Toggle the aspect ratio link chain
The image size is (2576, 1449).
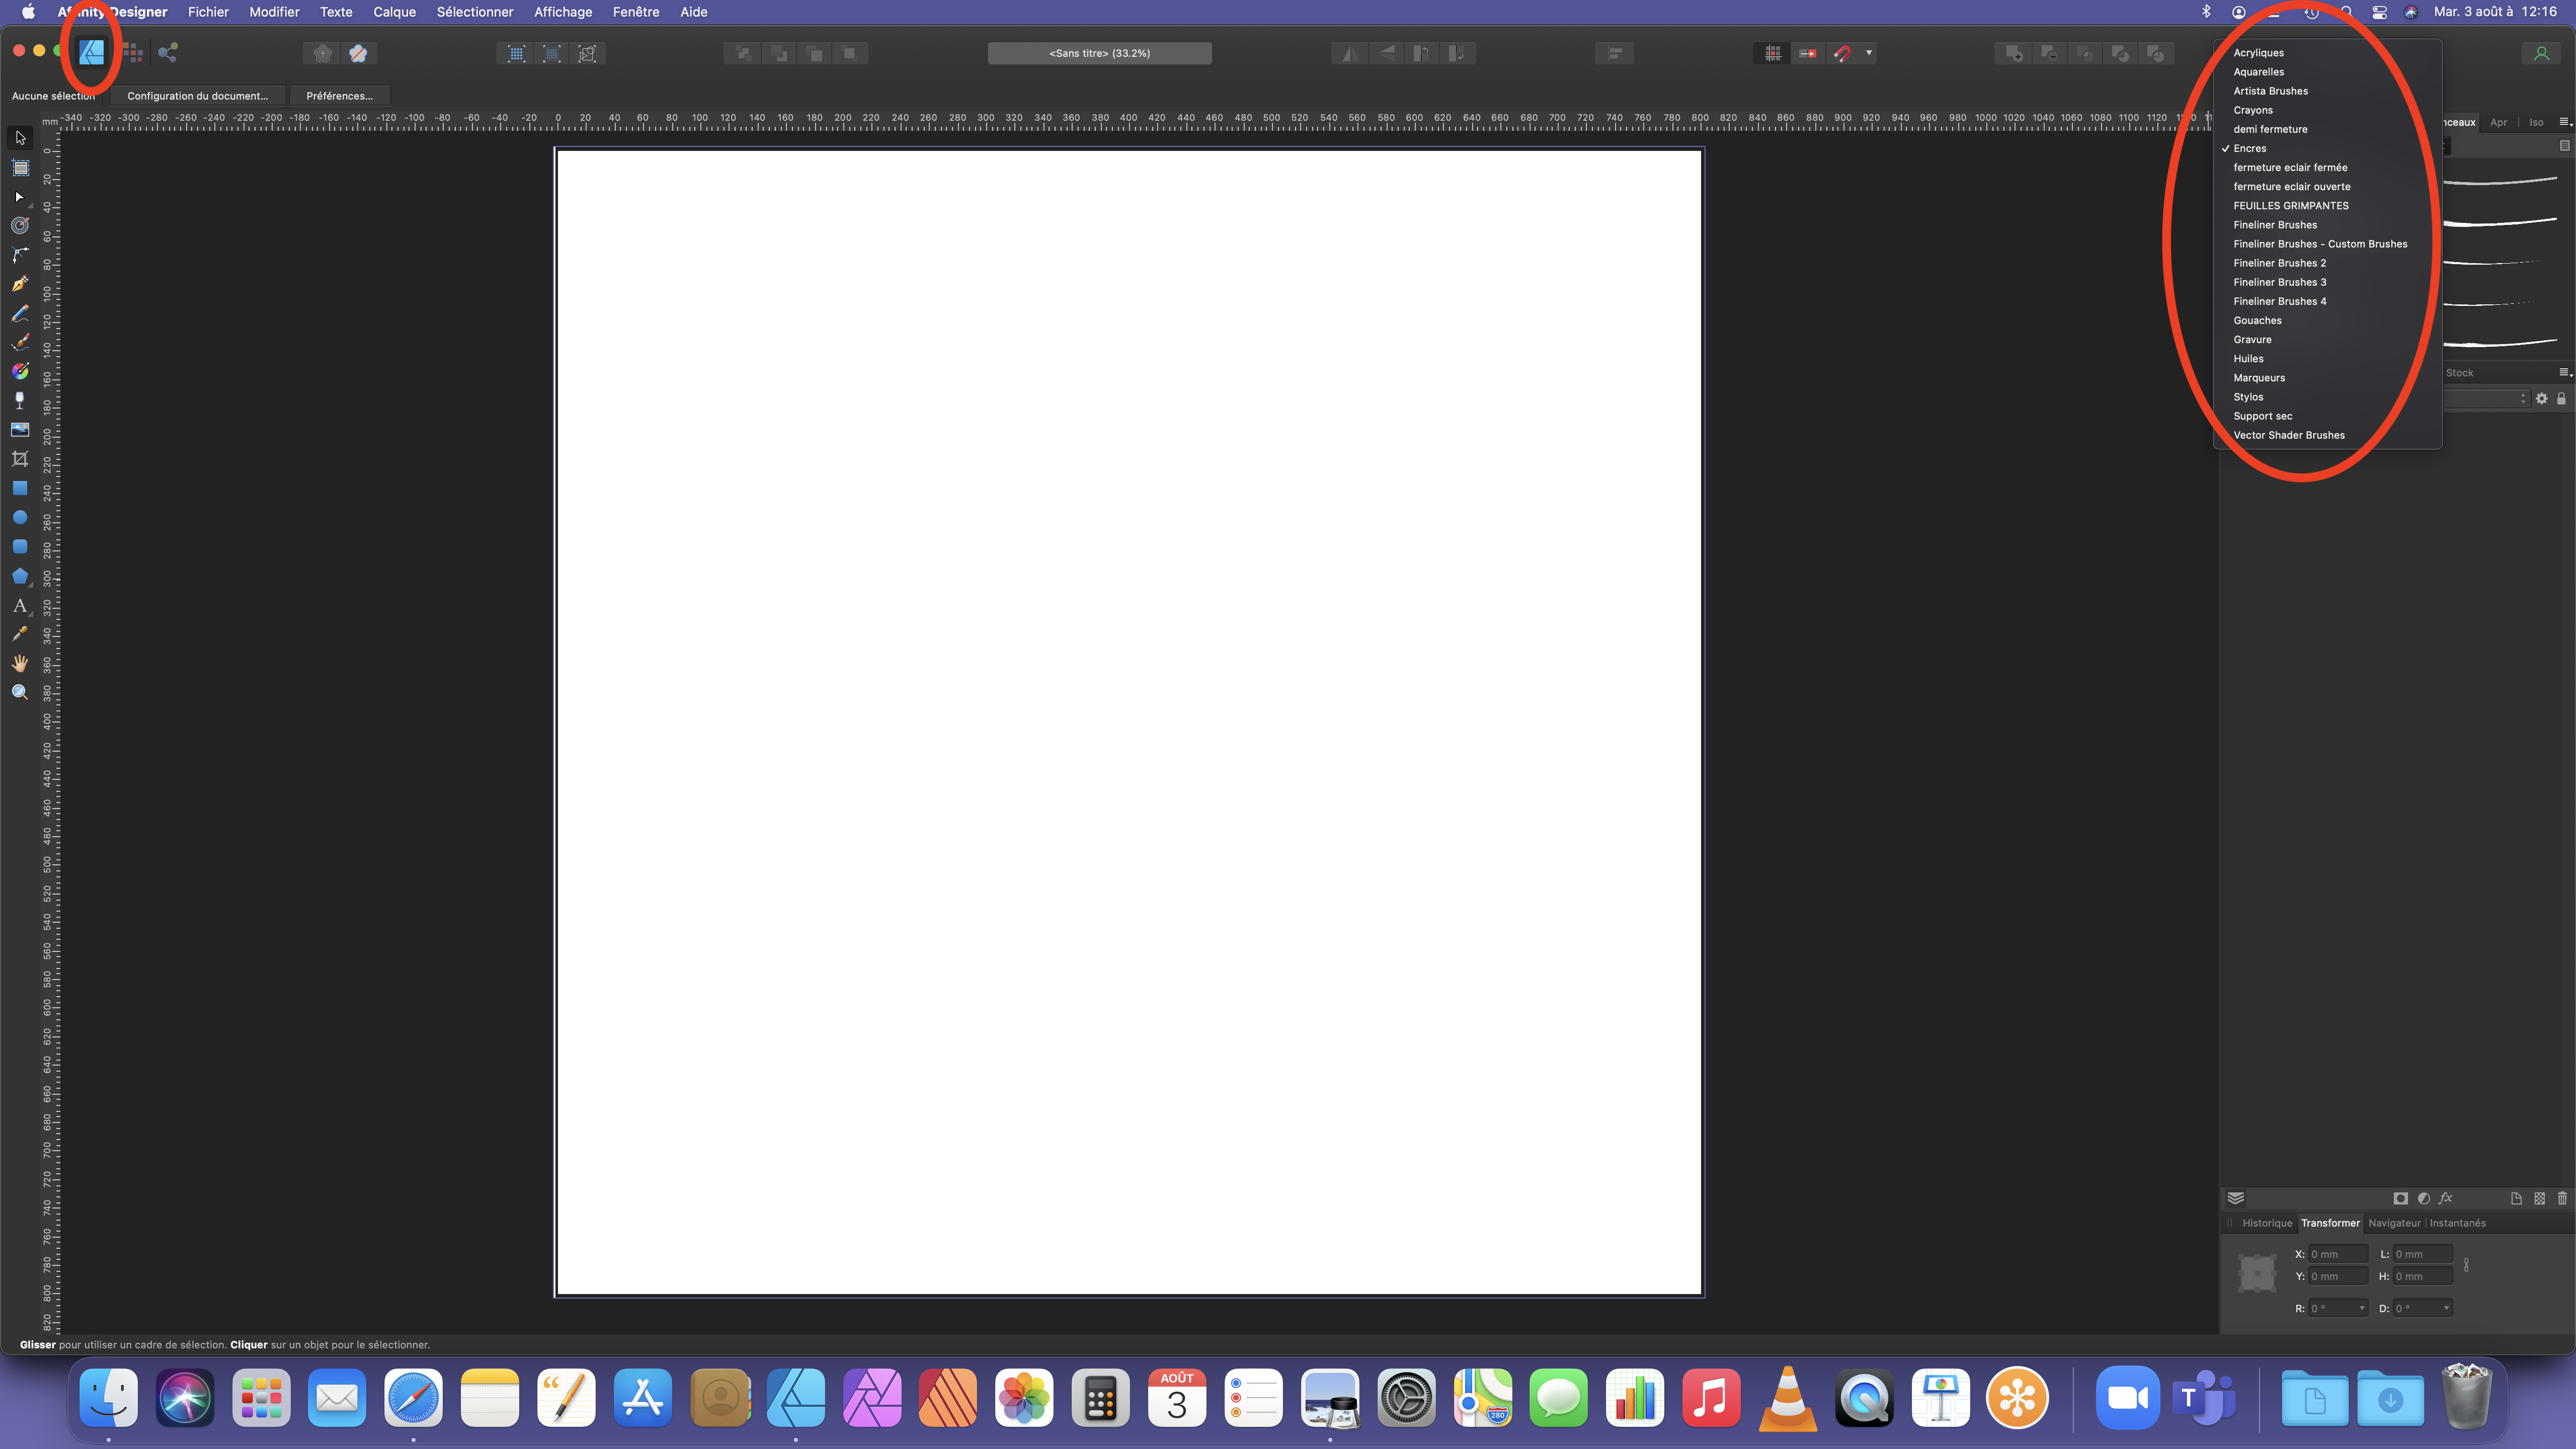click(2466, 1265)
